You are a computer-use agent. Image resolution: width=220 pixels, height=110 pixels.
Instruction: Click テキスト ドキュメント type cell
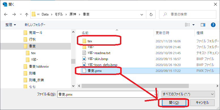point(208,53)
